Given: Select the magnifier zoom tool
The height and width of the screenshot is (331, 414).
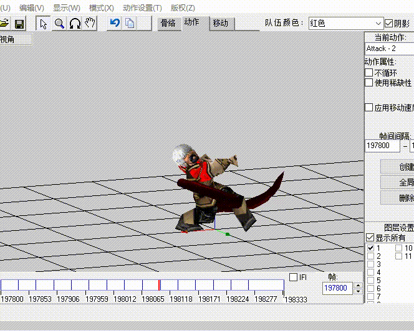Looking at the screenshot, I should [59, 24].
